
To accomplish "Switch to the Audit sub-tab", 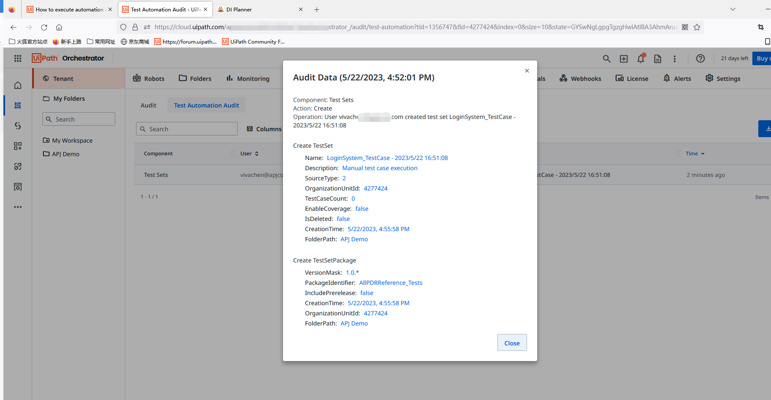I will pos(148,105).
